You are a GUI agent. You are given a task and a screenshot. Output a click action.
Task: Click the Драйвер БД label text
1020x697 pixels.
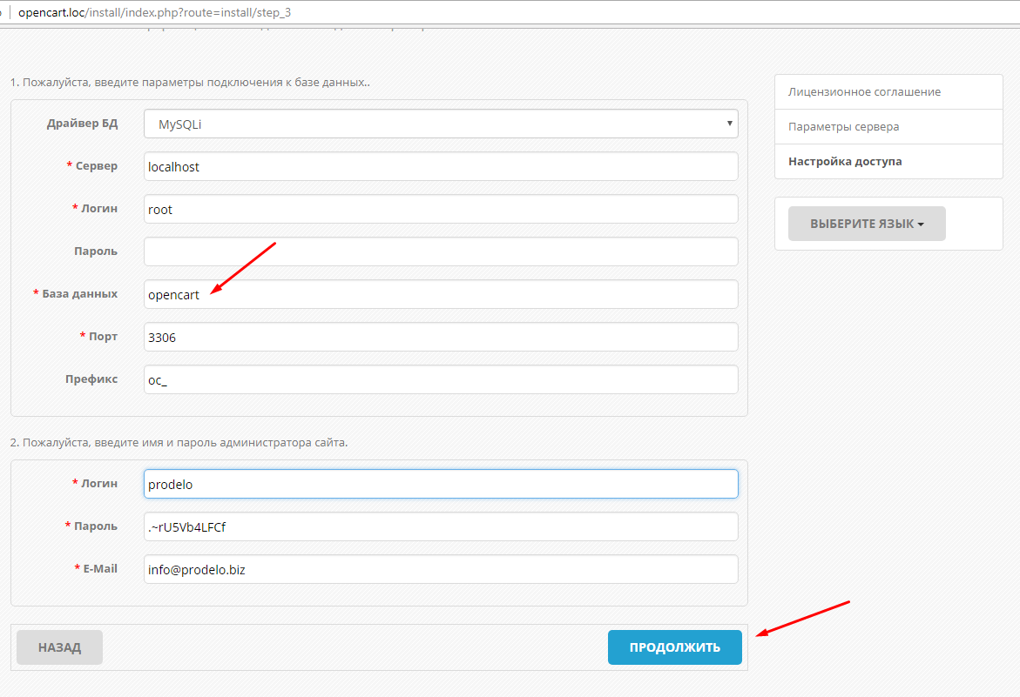pos(82,124)
